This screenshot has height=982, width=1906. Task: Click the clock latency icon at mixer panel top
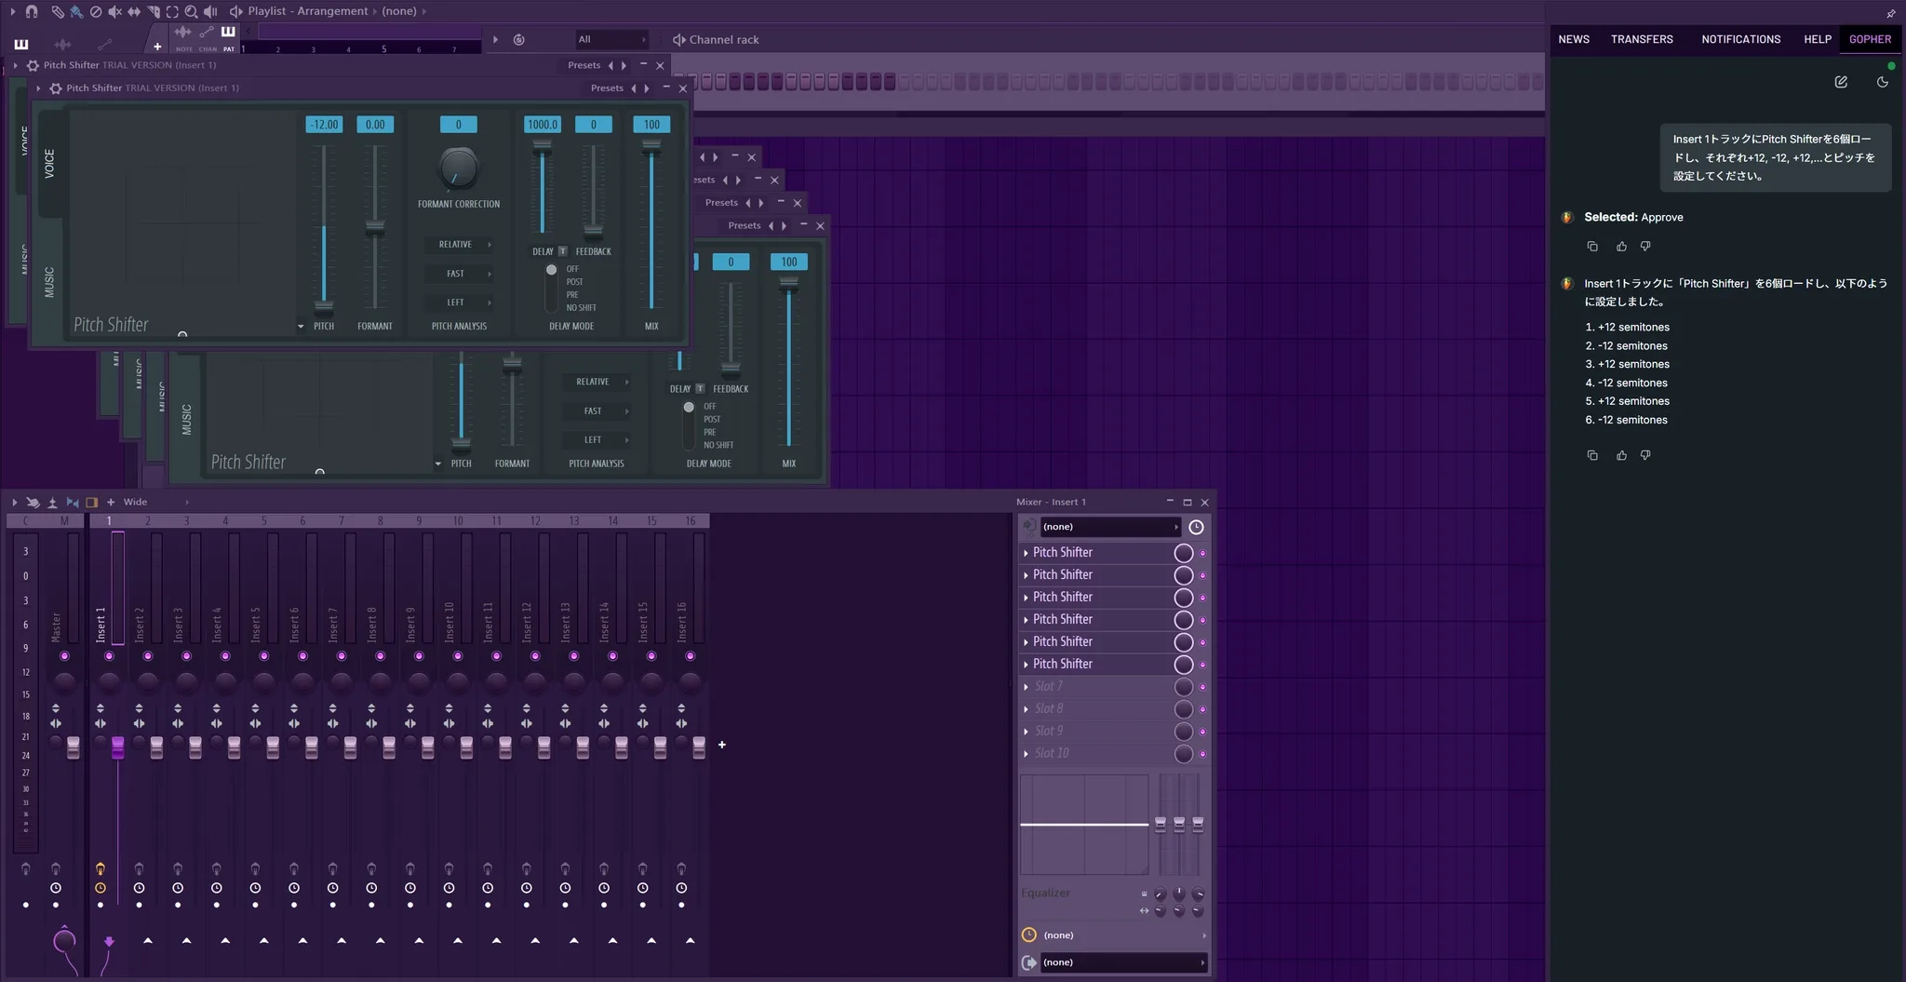coord(1196,527)
